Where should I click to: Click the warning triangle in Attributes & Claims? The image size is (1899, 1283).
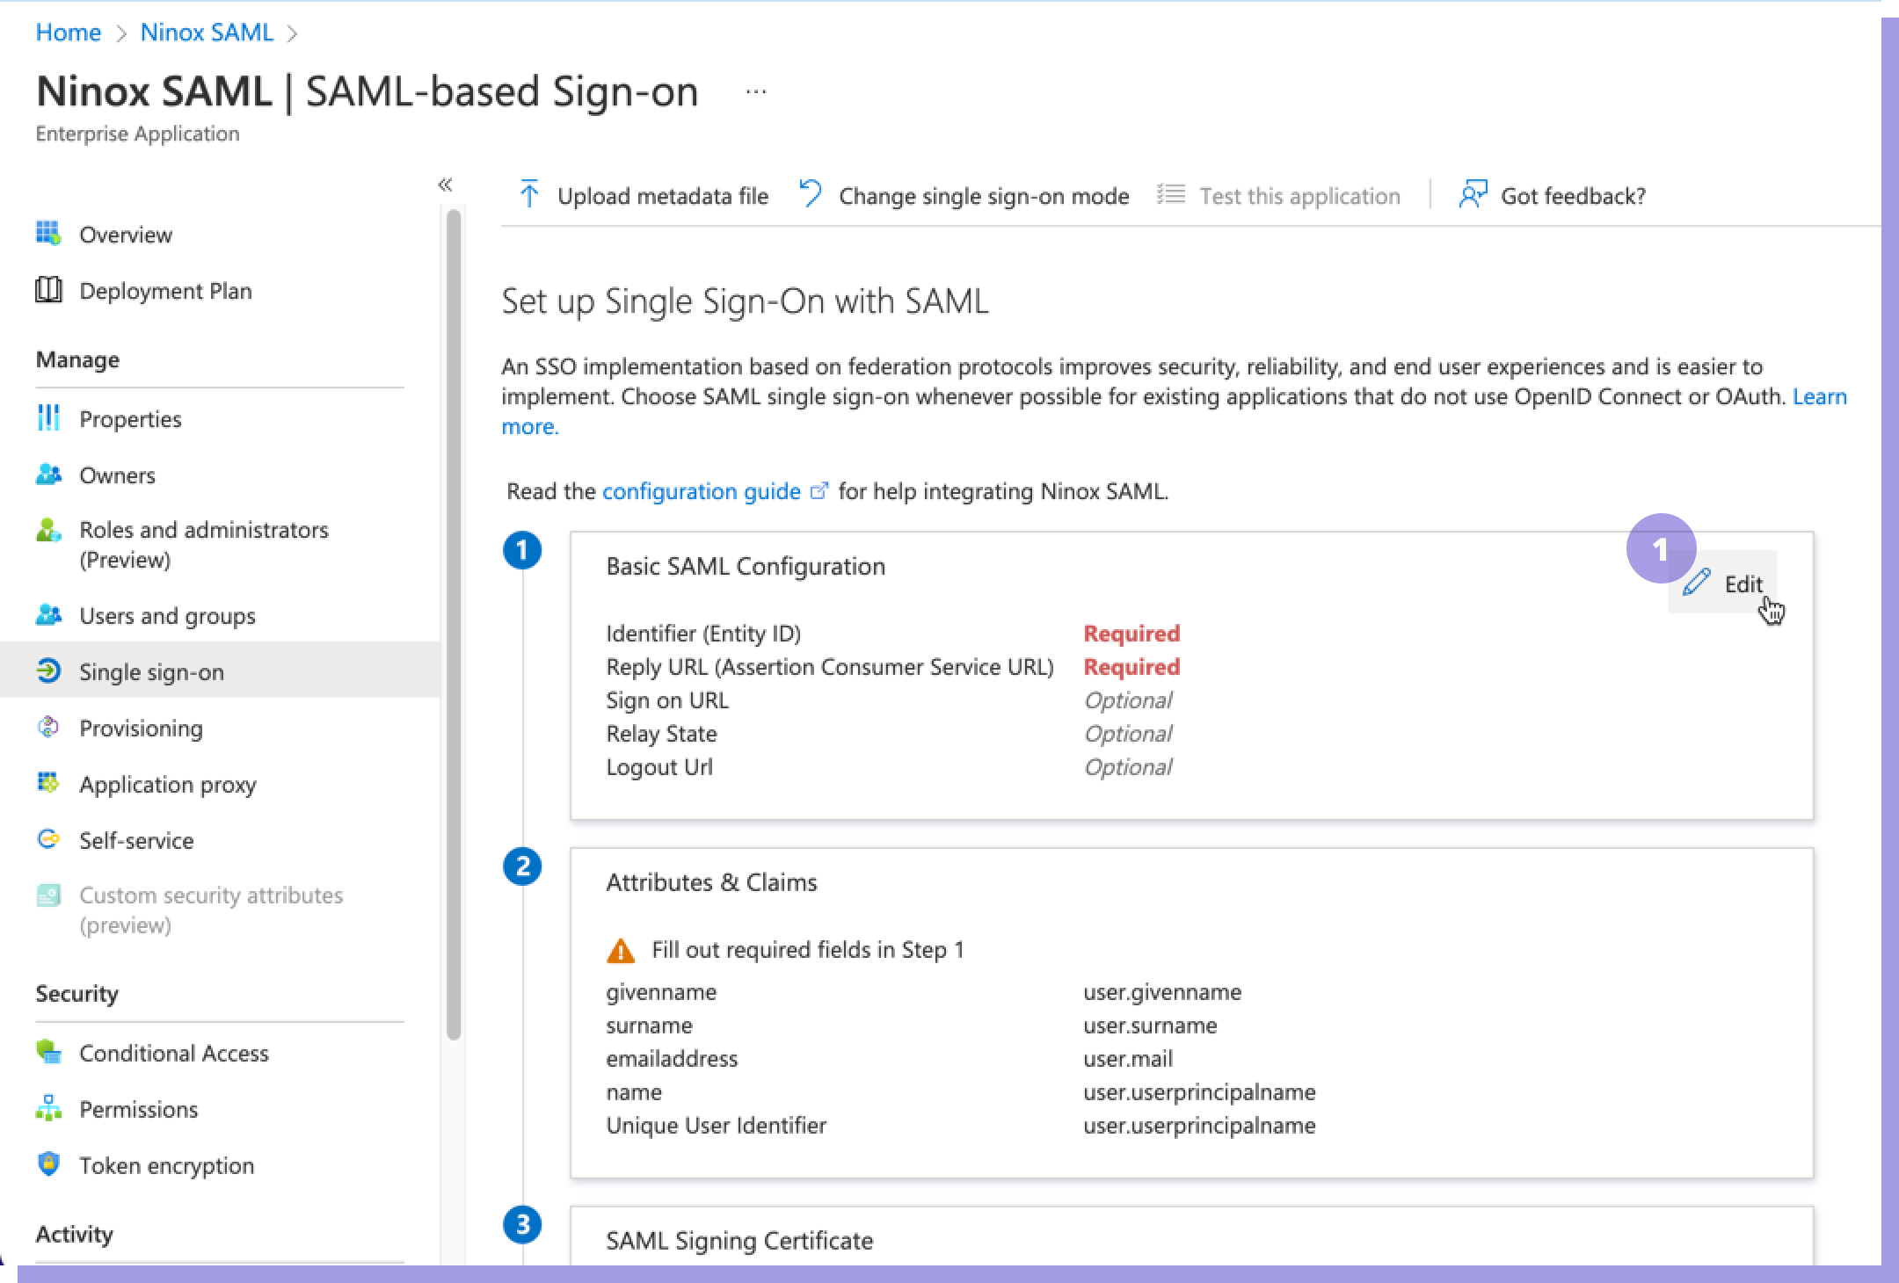point(621,950)
